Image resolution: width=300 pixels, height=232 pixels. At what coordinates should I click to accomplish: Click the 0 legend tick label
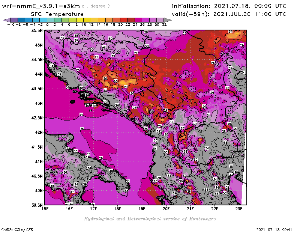tap(47, 24)
